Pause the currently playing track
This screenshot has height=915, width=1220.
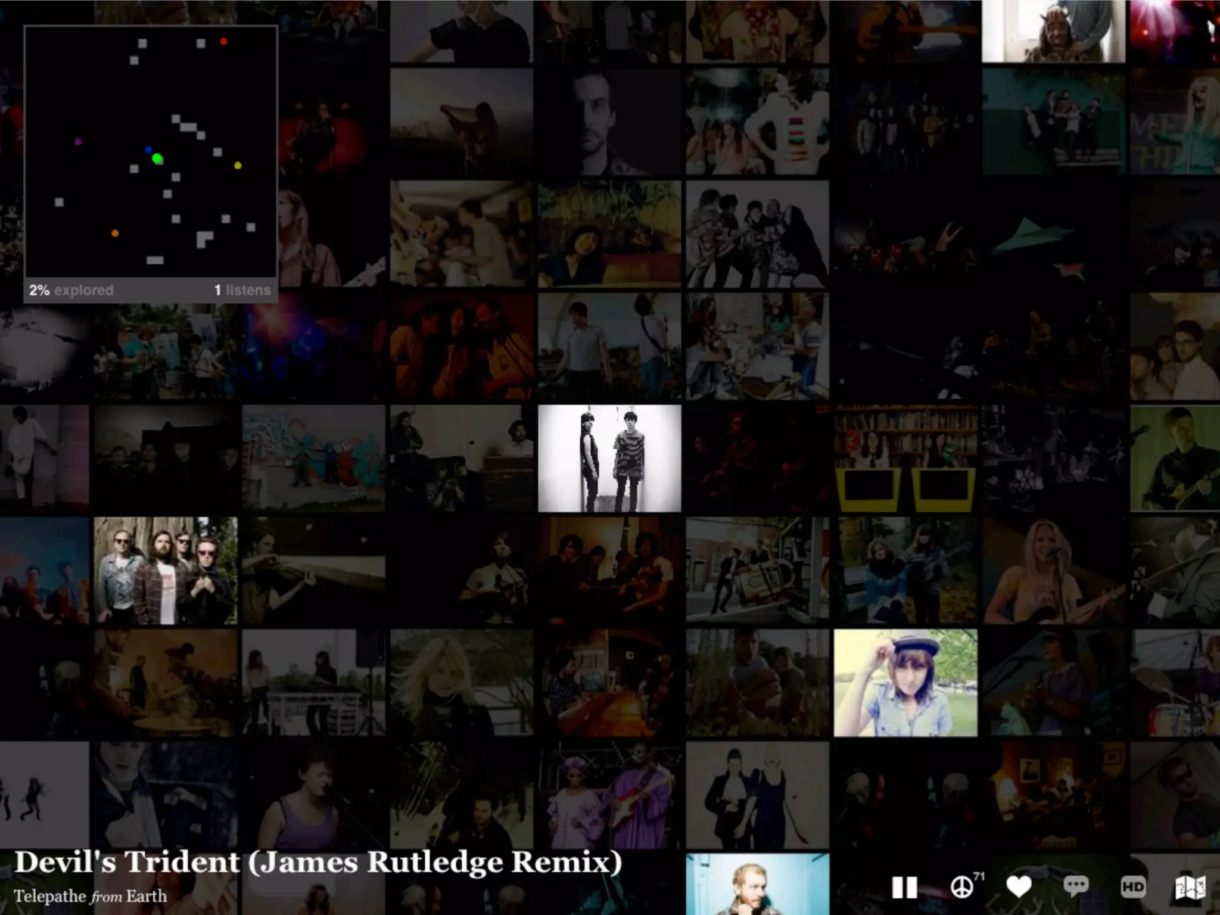[904, 888]
